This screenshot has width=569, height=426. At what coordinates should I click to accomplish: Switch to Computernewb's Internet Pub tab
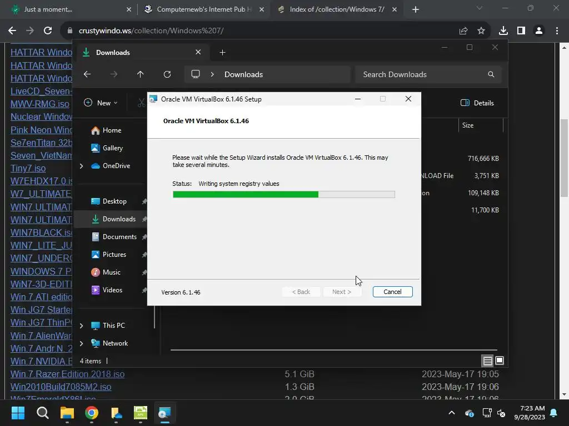click(204, 9)
